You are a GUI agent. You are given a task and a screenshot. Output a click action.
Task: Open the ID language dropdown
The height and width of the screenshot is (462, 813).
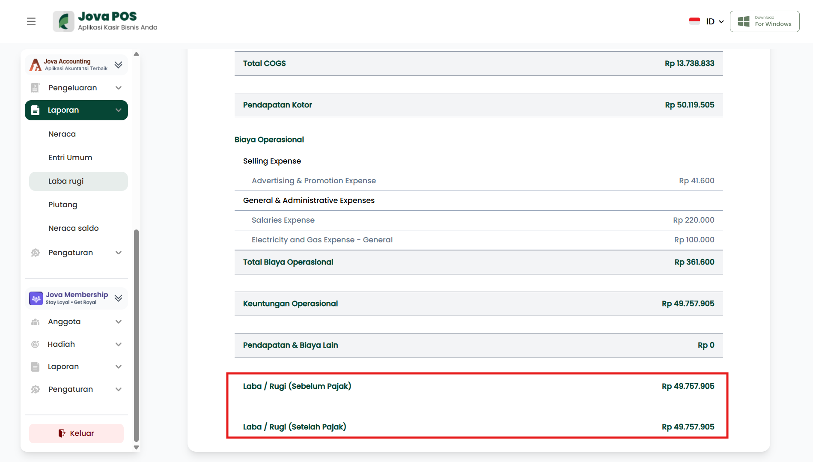tap(715, 21)
